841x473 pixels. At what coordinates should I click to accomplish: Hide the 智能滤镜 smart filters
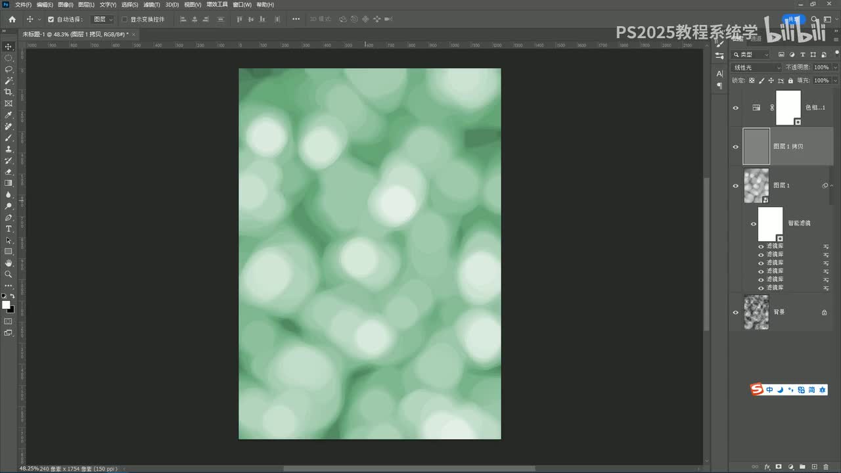(x=754, y=224)
